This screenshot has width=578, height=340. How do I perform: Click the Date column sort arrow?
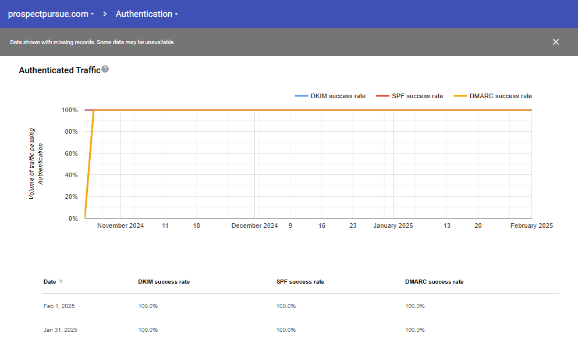61,282
